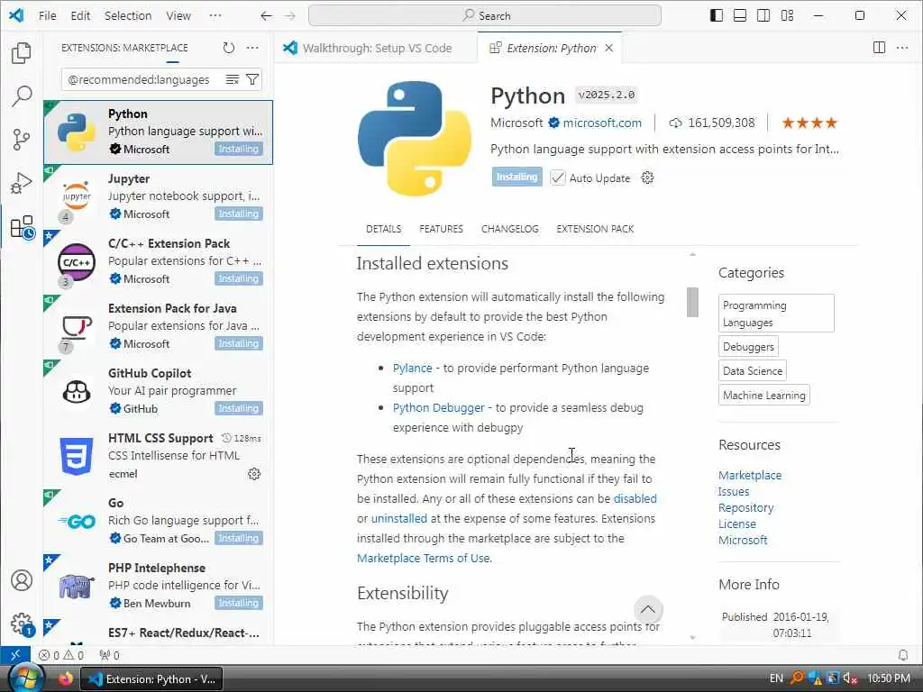Open Extensions view more actions menu
The height and width of the screenshot is (692, 923).
[252, 48]
